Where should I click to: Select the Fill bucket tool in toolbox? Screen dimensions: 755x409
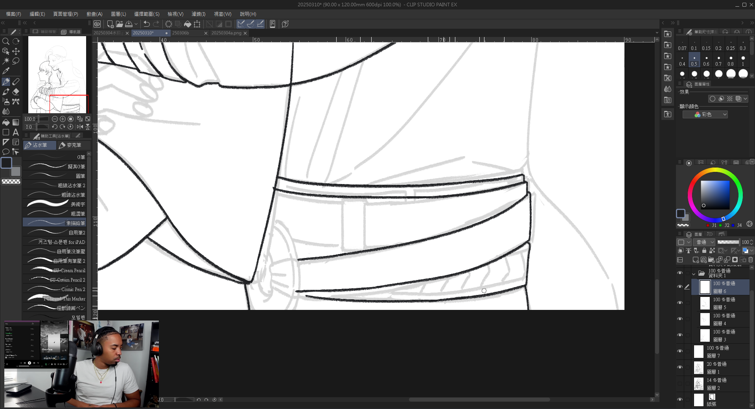pos(6,122)
